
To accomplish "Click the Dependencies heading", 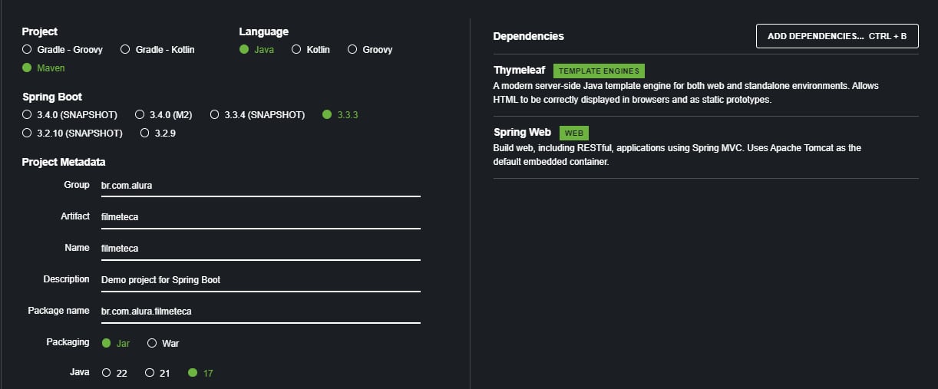I will [x=528, y=36].
